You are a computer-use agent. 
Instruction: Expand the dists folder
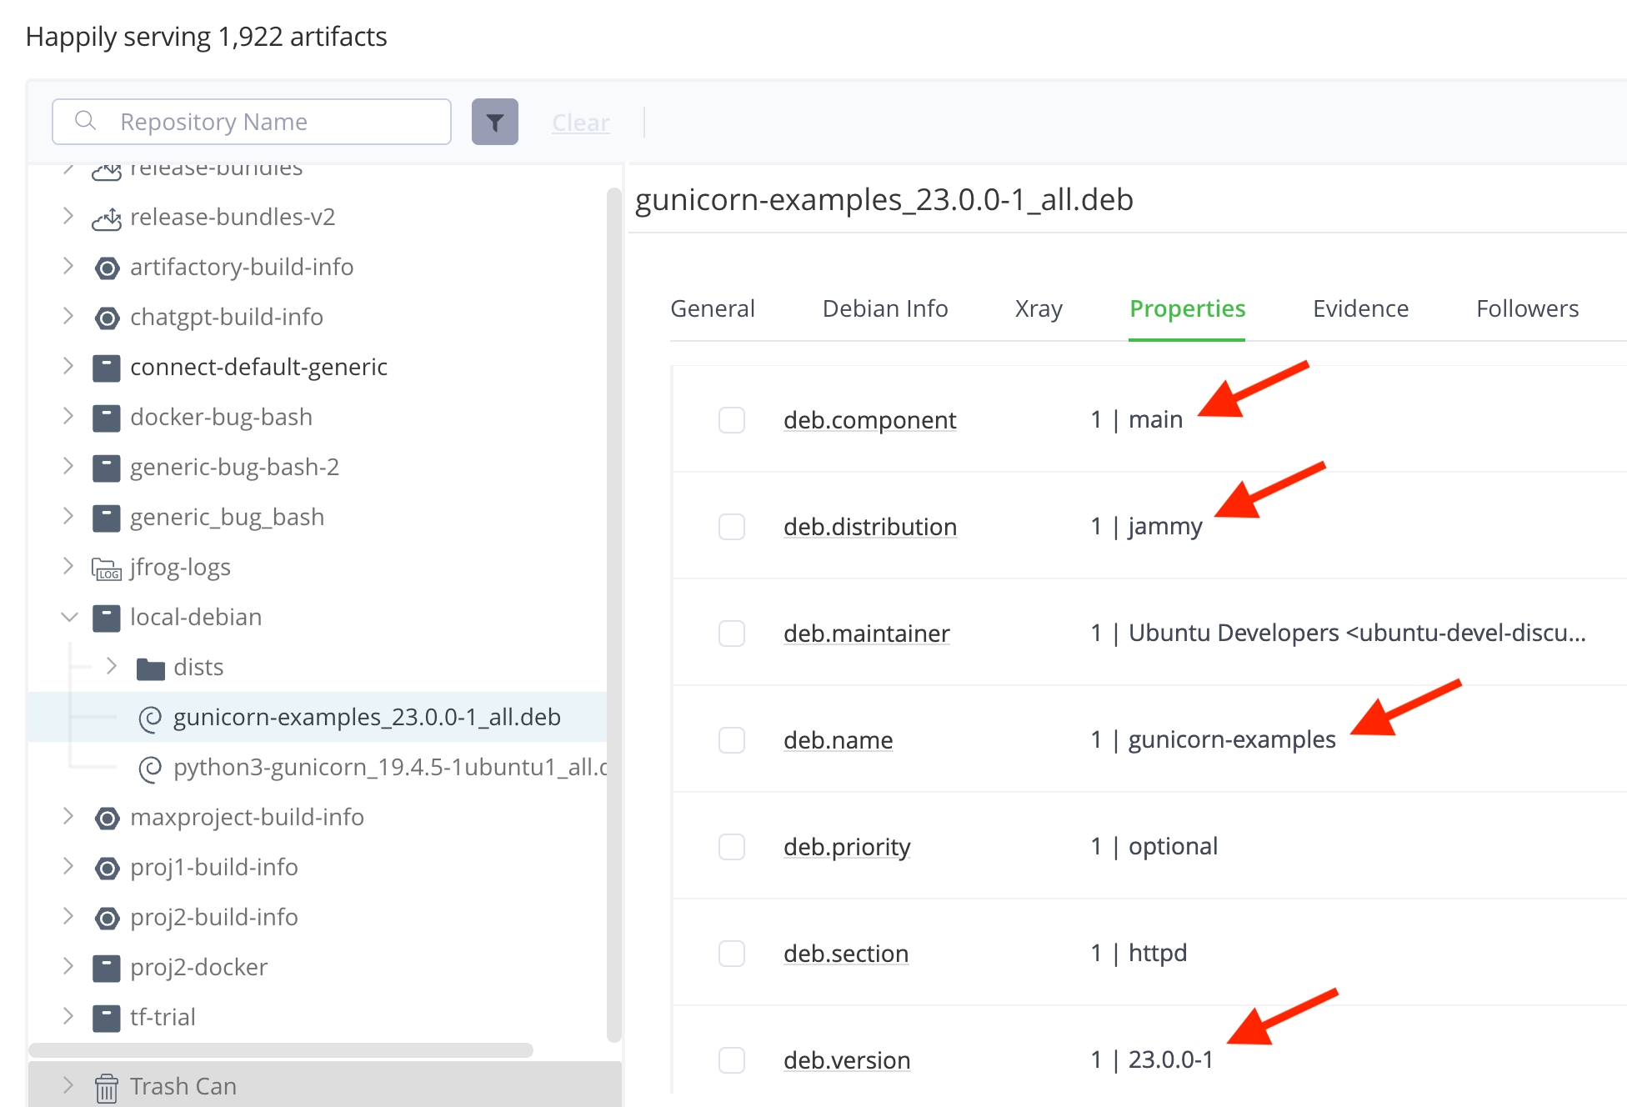pos(112,667)
